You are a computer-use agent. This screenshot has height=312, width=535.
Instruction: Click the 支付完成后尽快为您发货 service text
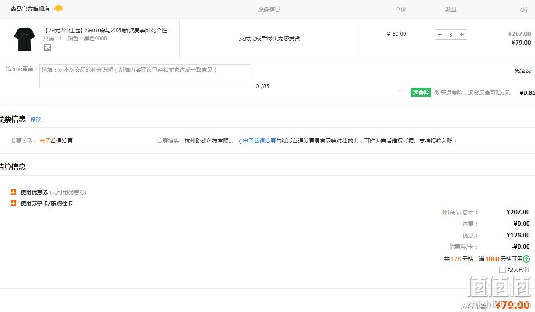pyautogui.click(x=269, y=39)
